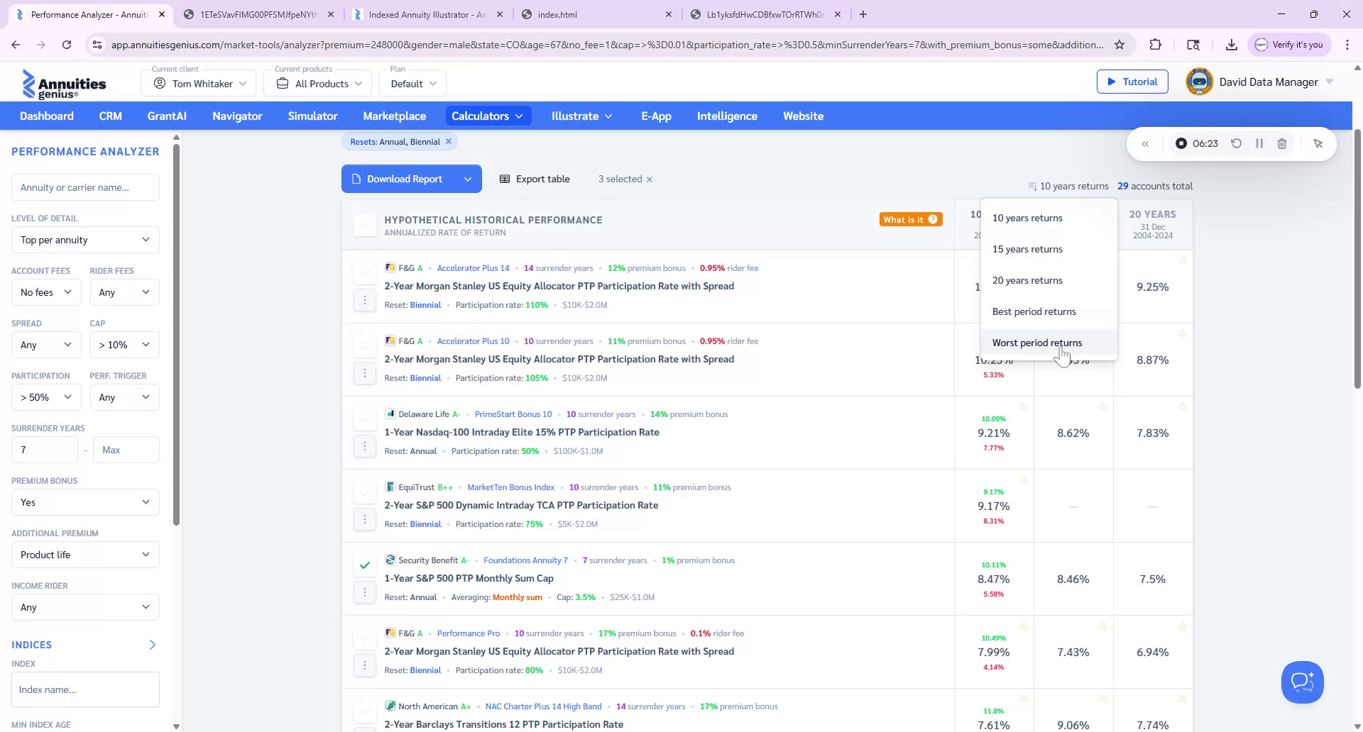
Task: Open the Tutorial
Action: (1132, 82)
